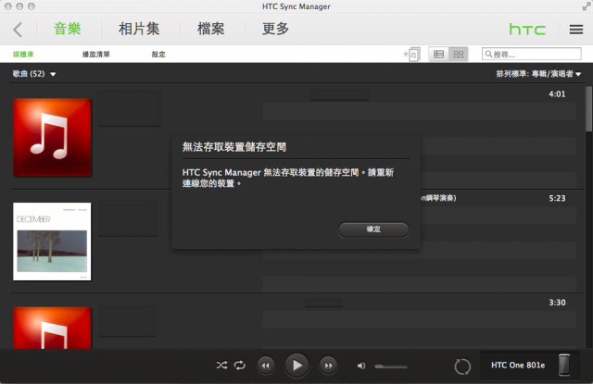
Task: Open the 檔案 tab
Action: tap(211, 29)
